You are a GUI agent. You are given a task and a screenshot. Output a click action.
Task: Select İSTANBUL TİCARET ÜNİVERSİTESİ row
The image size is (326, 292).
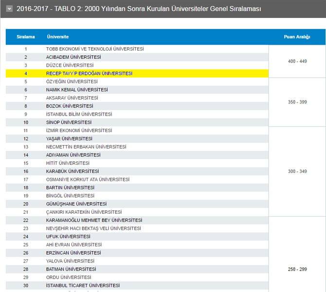(x=137, y=286)
